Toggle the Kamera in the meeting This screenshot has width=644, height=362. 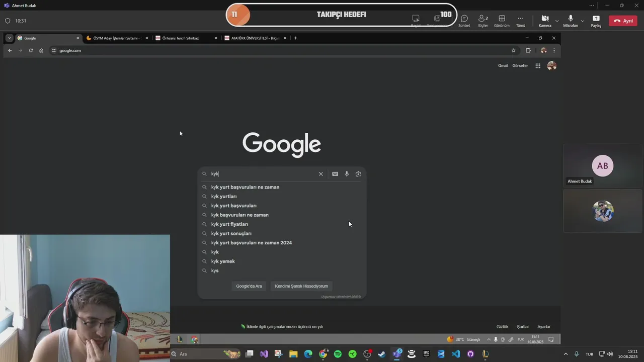(545, 21)
